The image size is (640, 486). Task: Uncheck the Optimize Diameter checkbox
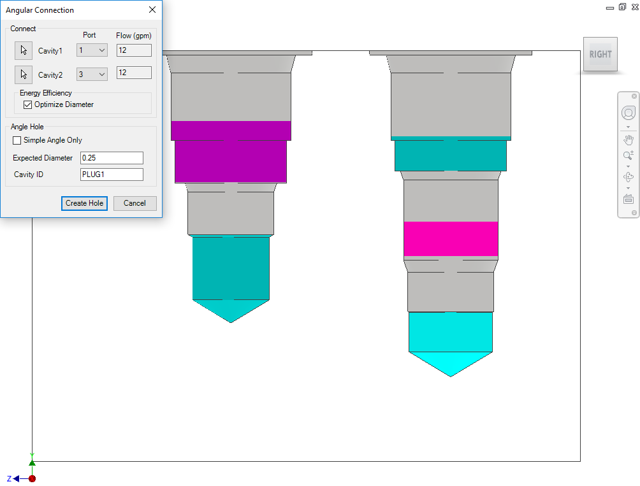28,105
